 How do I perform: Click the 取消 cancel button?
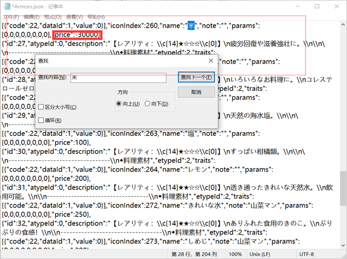click(196, 92)
